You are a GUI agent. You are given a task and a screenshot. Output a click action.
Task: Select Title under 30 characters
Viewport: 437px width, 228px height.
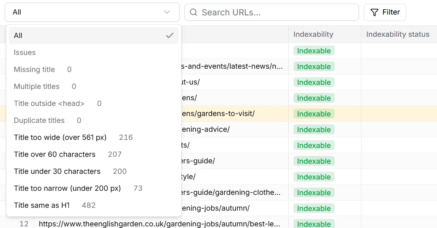tap(94, 171)
